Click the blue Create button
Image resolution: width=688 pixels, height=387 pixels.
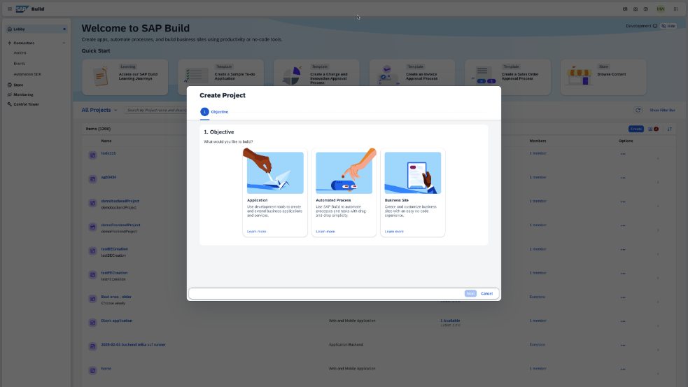coord(636,129)
